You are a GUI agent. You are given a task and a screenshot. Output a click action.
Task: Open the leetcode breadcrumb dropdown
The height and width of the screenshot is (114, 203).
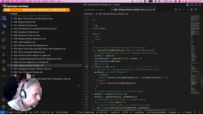tap(88, 14)
